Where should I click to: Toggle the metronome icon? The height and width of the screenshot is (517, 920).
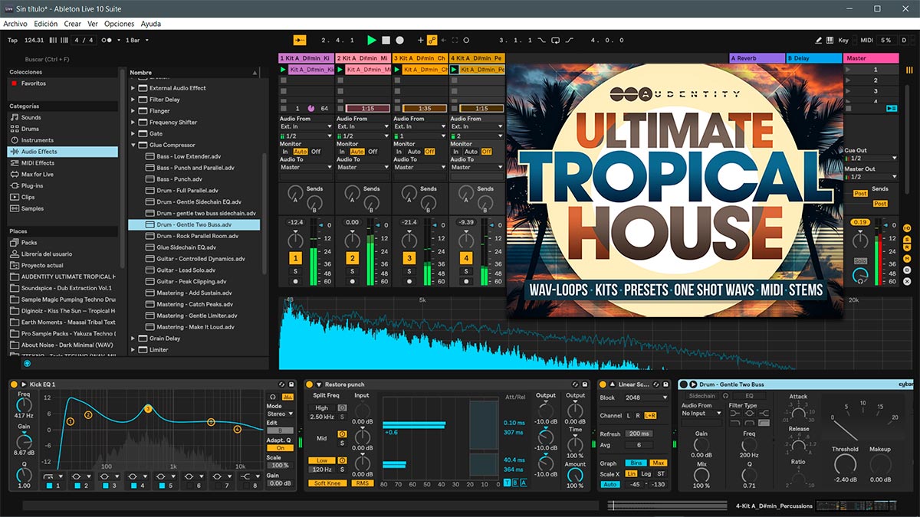point(110,40)
